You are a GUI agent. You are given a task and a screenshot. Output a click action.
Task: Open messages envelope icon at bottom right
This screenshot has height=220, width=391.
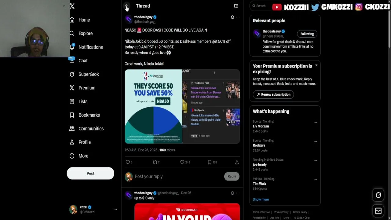378,211
